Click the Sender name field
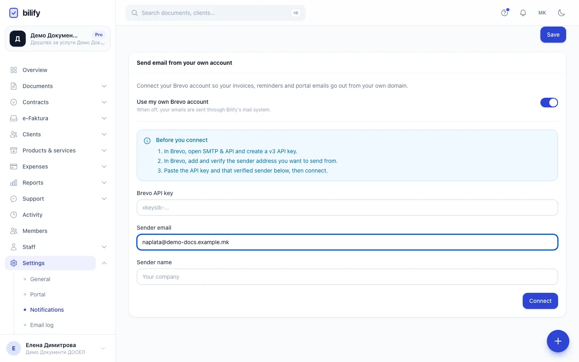Viewport: 579px width, 362px height. click(x=347, y=277)
